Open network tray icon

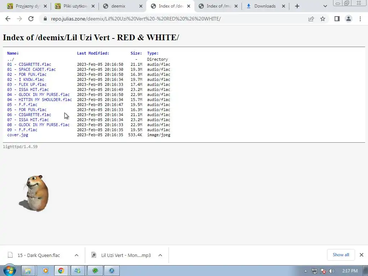(314, 271)
